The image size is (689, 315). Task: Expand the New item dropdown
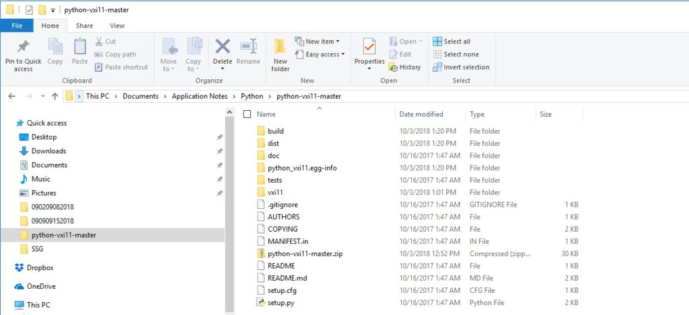[318, 42]
